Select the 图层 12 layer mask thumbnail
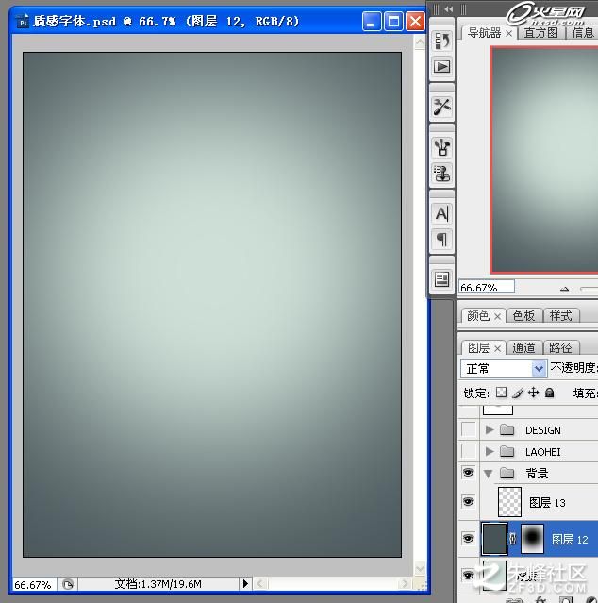The height and width of the screenshot is (603, 598). [532, 539]
